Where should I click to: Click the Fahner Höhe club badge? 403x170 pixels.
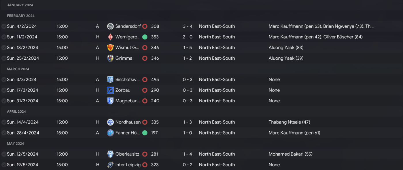pos(110,133)
